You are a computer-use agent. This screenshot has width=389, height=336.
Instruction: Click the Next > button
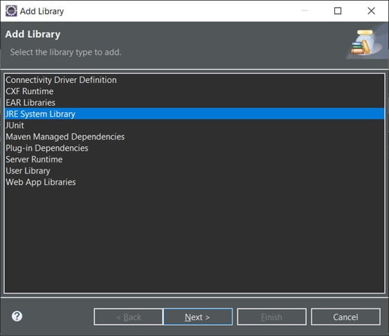[198, 317]
